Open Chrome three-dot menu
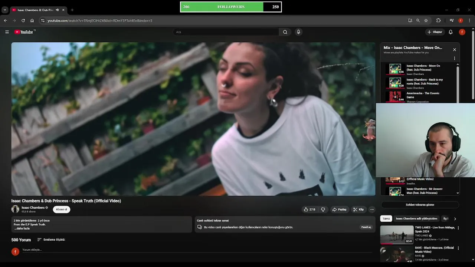 pos(470,20)
